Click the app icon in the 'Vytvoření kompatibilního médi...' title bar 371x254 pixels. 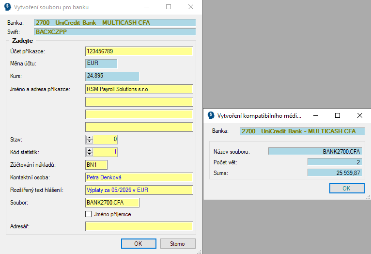211,115
